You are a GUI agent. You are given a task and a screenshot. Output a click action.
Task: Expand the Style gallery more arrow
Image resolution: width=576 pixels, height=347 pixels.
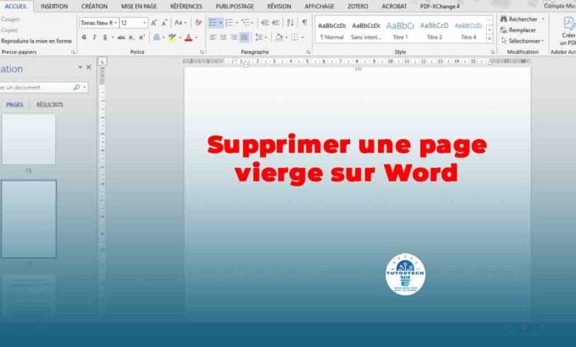tap(490, 38)
